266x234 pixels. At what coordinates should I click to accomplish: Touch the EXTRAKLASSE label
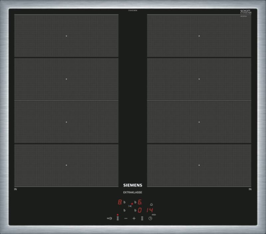[132, 192]
